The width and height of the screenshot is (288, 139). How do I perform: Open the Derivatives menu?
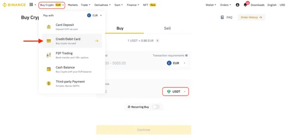pos(102,5)
